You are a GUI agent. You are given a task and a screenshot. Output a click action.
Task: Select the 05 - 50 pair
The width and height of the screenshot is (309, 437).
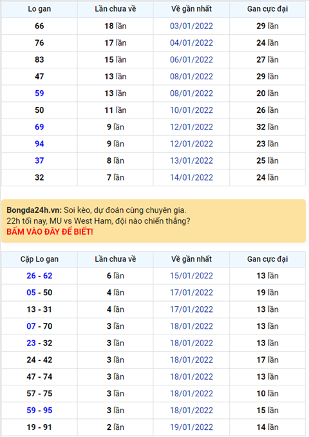[39, 293]
